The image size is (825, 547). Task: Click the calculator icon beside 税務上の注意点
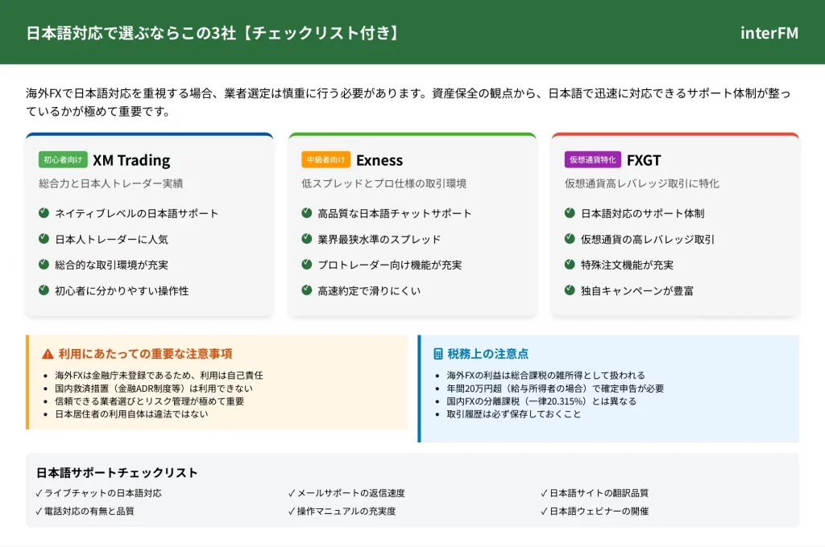[438, 354]
